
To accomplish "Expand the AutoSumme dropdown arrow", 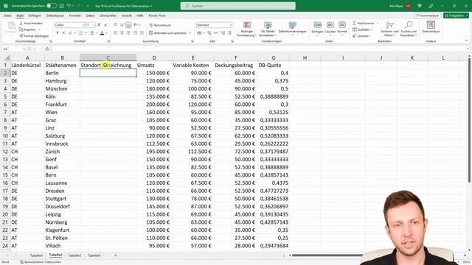I will click(x=378, y=23).
